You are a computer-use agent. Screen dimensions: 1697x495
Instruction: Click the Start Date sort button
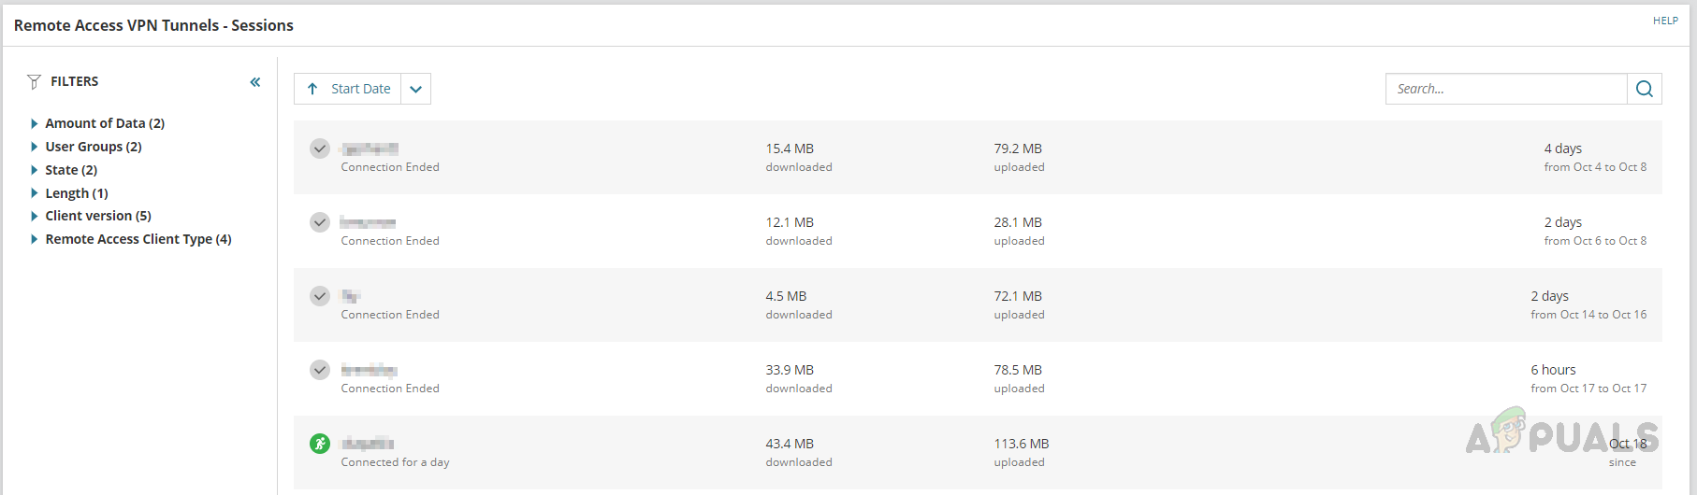360,89
